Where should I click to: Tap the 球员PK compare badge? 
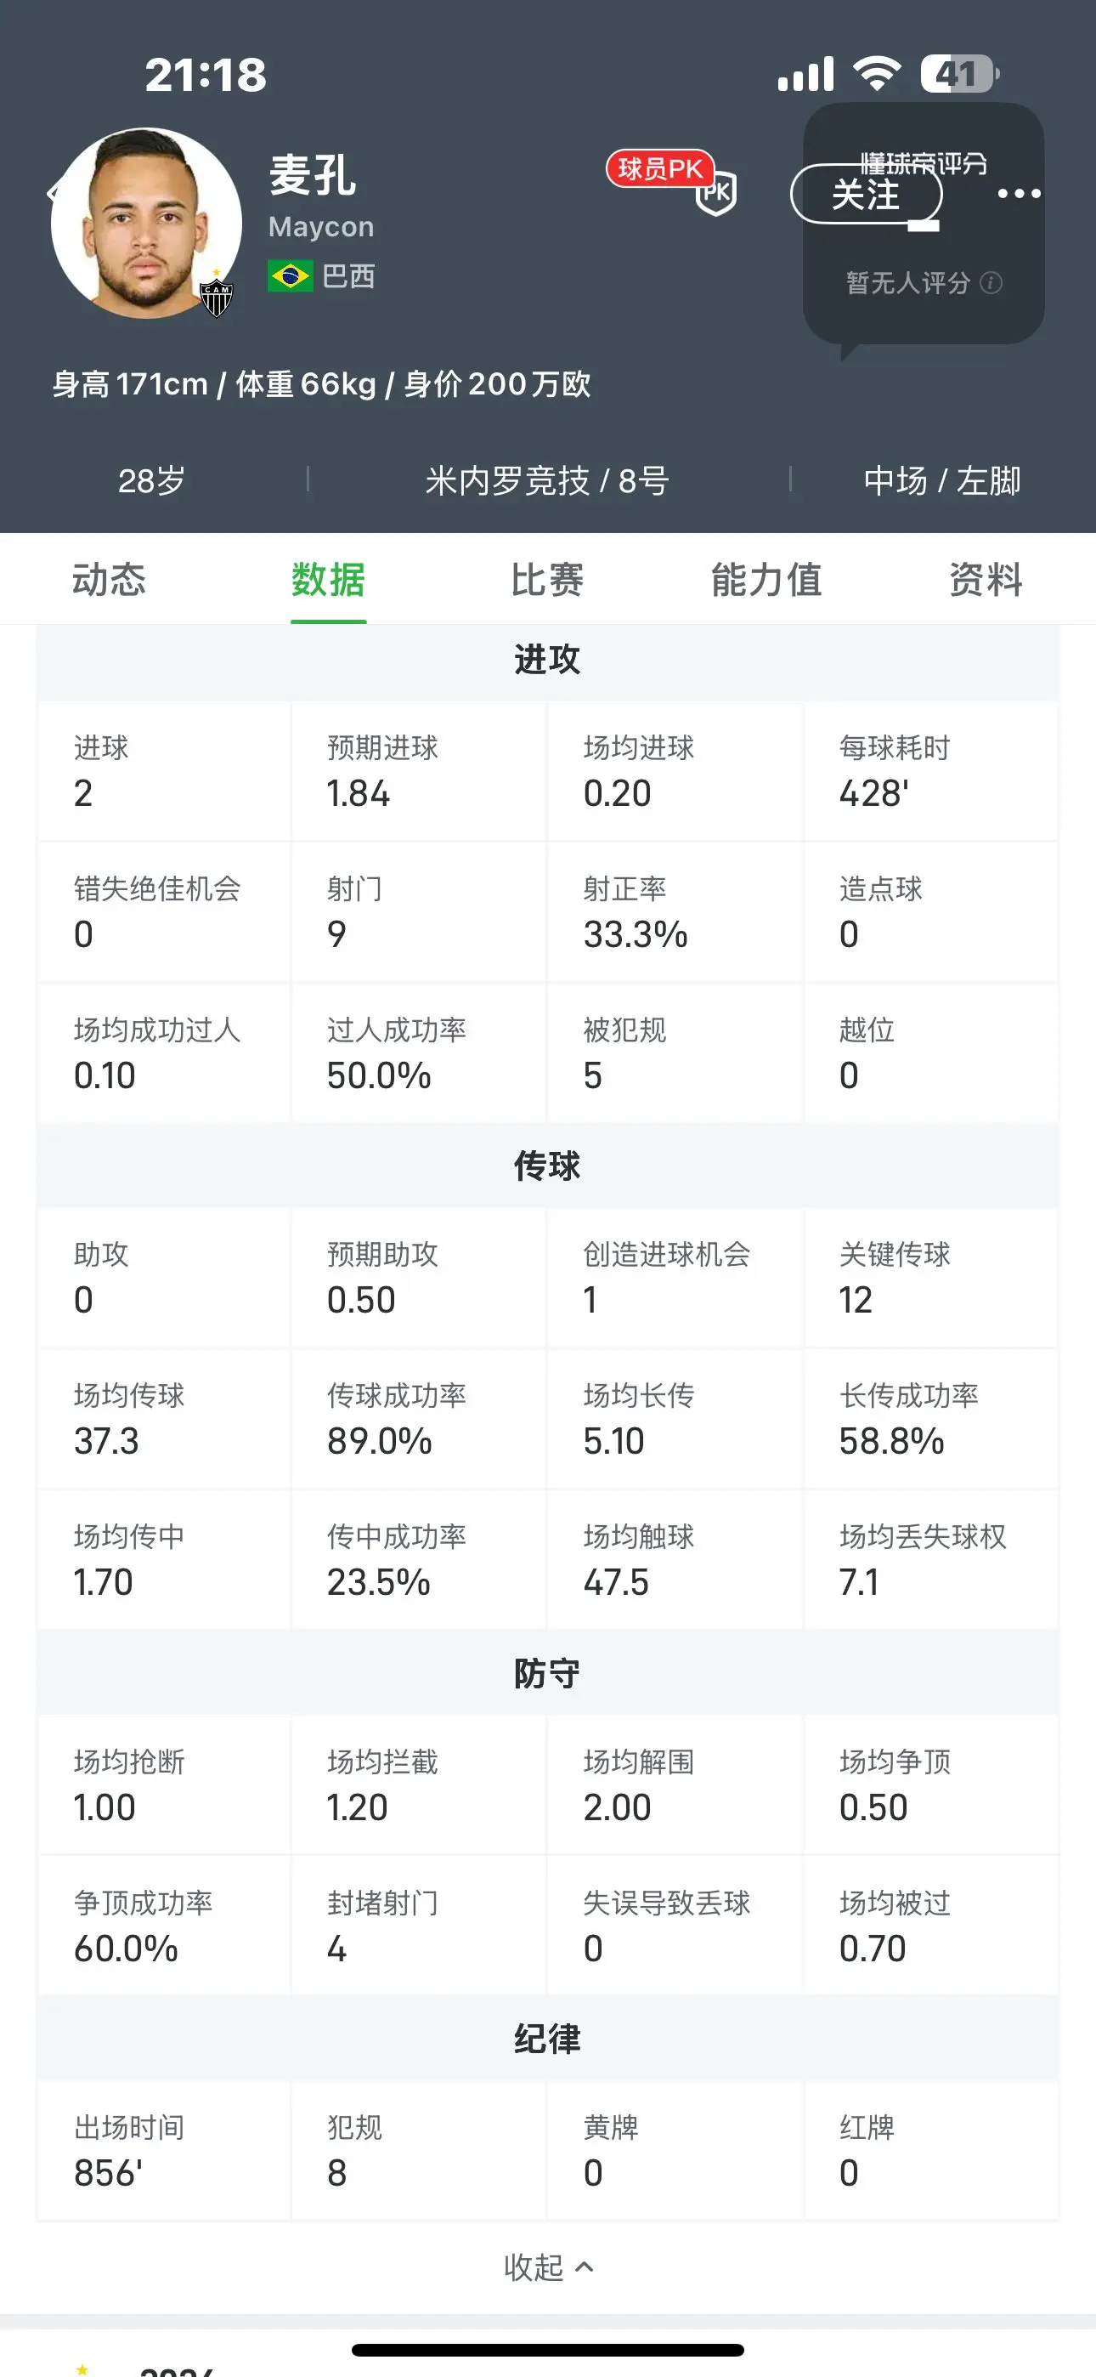click(x=670, y=181)
